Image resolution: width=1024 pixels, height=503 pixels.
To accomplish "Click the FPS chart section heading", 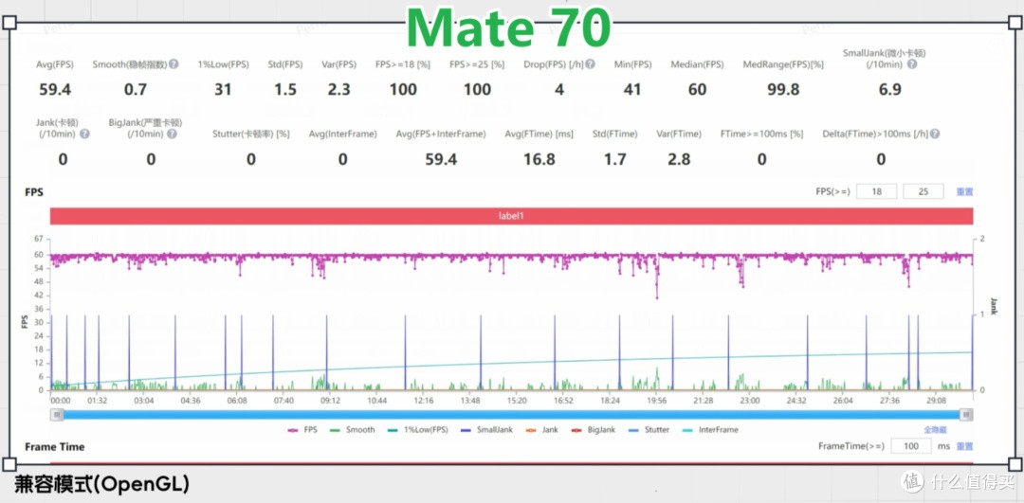I will coord(34,192).
